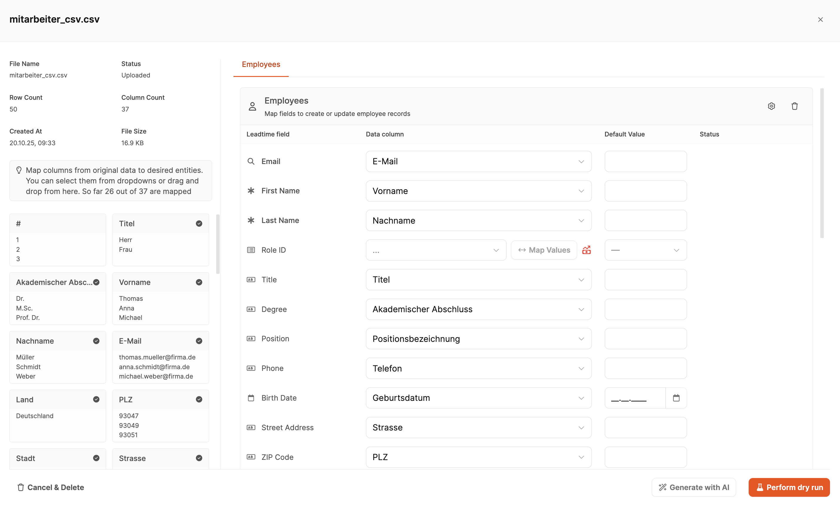
Task: Click the mapped checkmark on Vorname column
Action: pos(199,282)
